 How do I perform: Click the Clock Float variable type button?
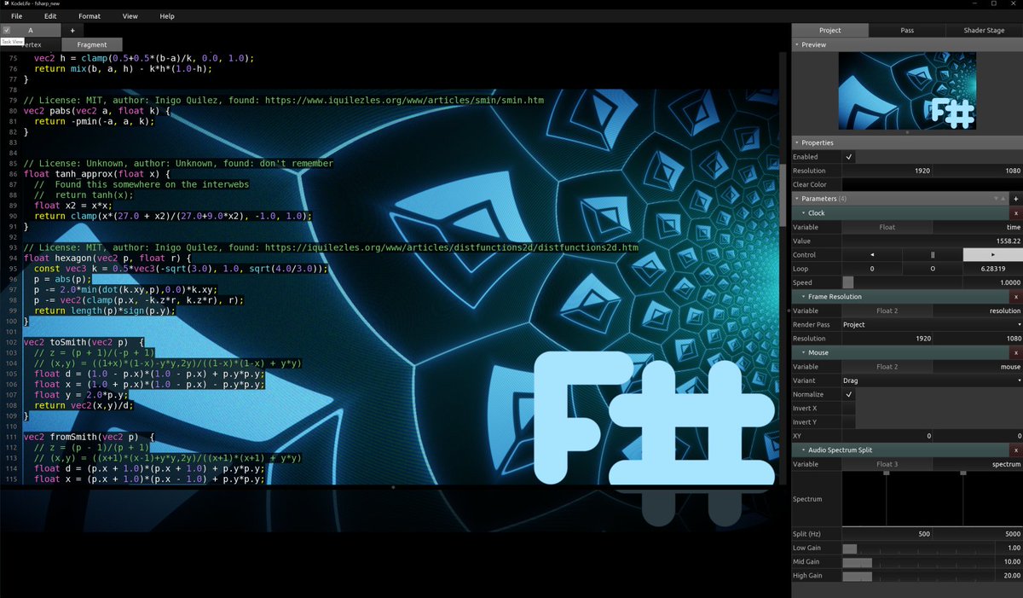(887, 227)
